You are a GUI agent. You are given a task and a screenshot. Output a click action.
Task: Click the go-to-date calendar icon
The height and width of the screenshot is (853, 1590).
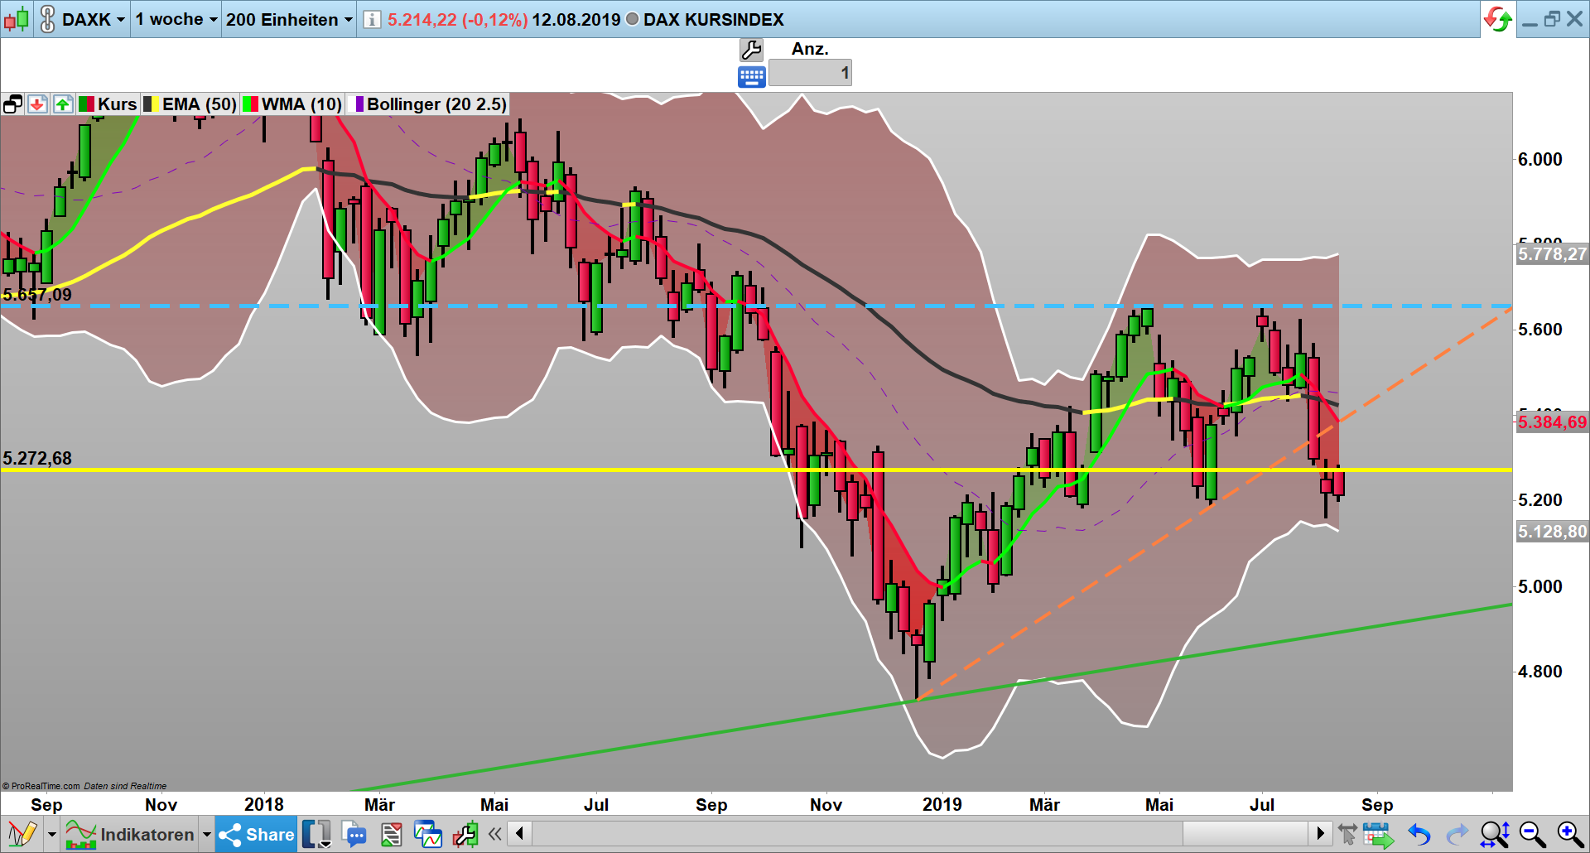pyautogui.click(x=1377, y=834)
